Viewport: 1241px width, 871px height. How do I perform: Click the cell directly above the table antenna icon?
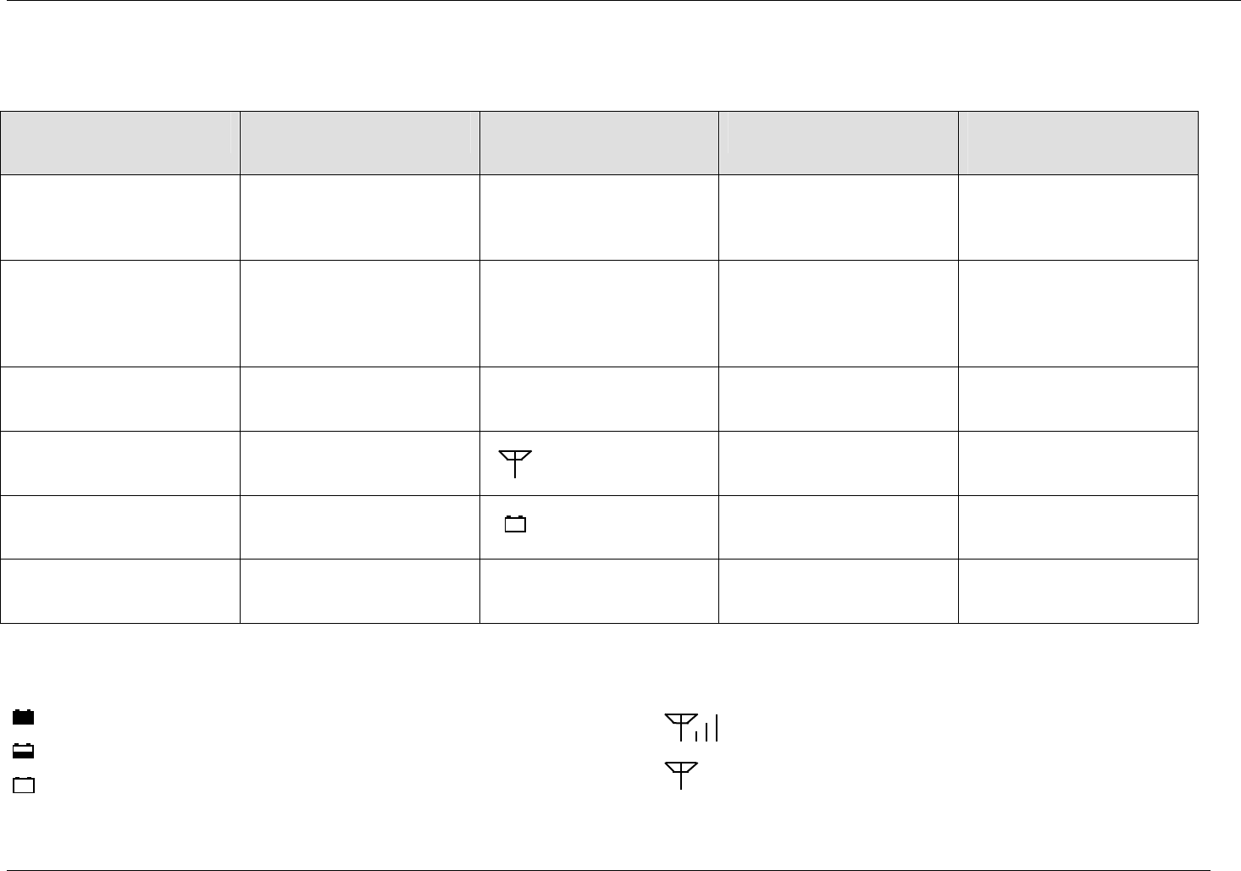(x=599, y=399)
